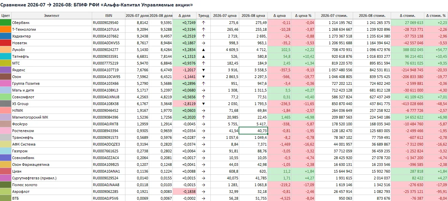This screenshot has width=448, height=201.
Task: Click the salmon color swatch for НЛМК
Action: 5,110
